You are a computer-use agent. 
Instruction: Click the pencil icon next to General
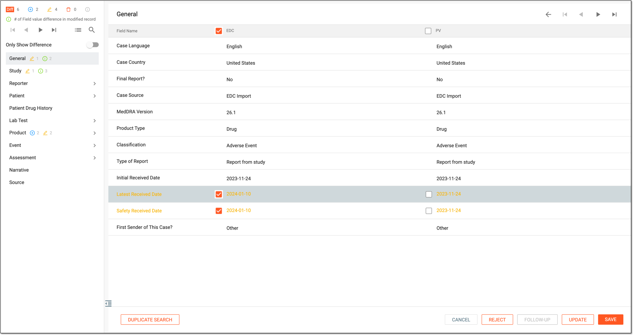point(32,59)
